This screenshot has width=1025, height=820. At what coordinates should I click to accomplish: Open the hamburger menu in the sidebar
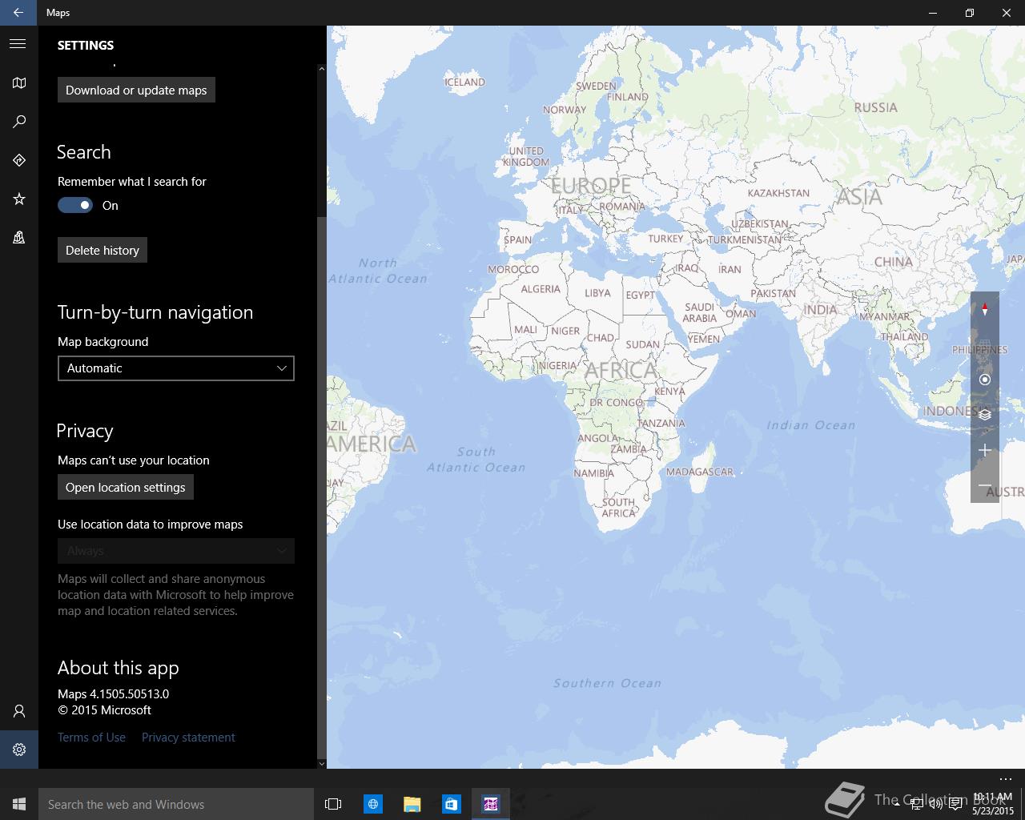(x=18, y=44)
